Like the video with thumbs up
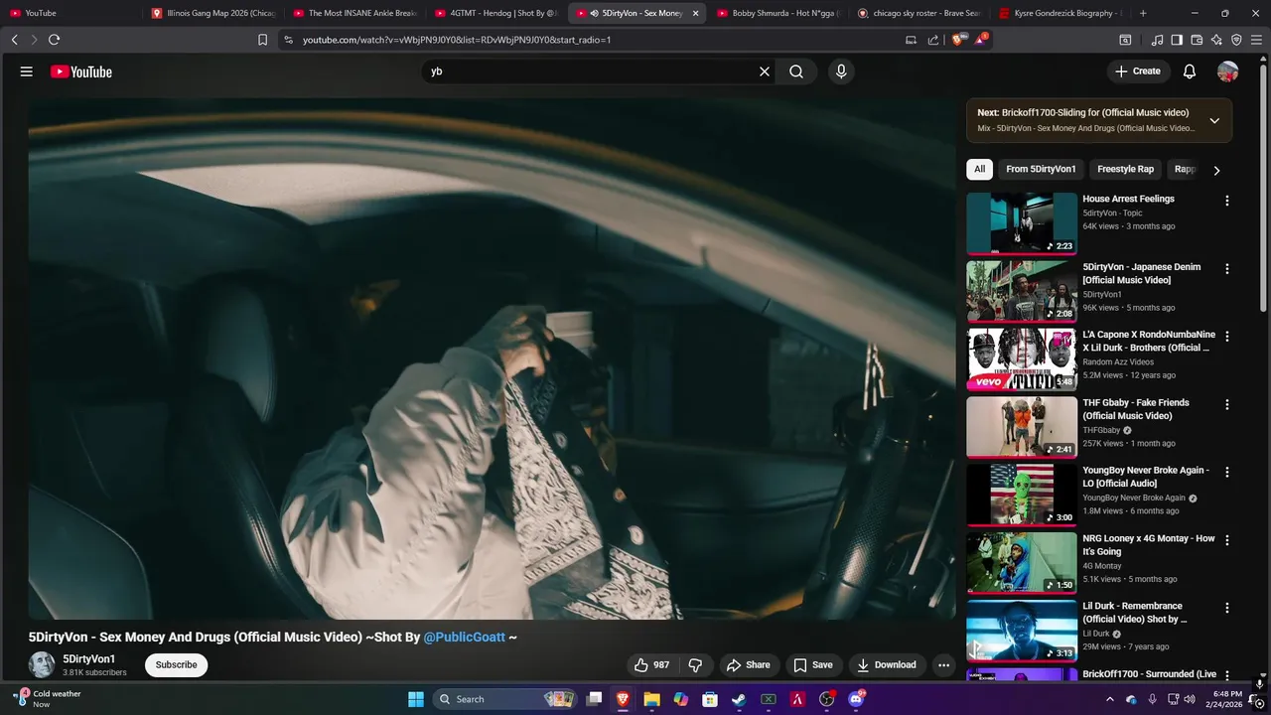Image resolution: width=1271 pixels, height=715 pixels. (x=651, y=665)
